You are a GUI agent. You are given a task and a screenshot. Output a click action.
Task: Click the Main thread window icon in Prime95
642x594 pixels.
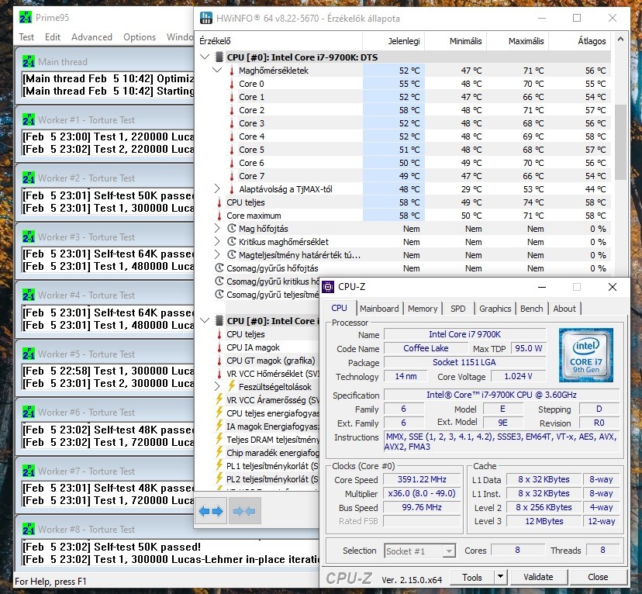(29, 61)
